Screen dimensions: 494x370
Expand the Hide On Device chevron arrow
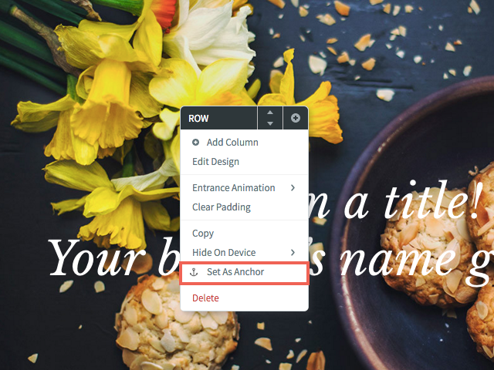pyautogui.click(x=293, y=252)
